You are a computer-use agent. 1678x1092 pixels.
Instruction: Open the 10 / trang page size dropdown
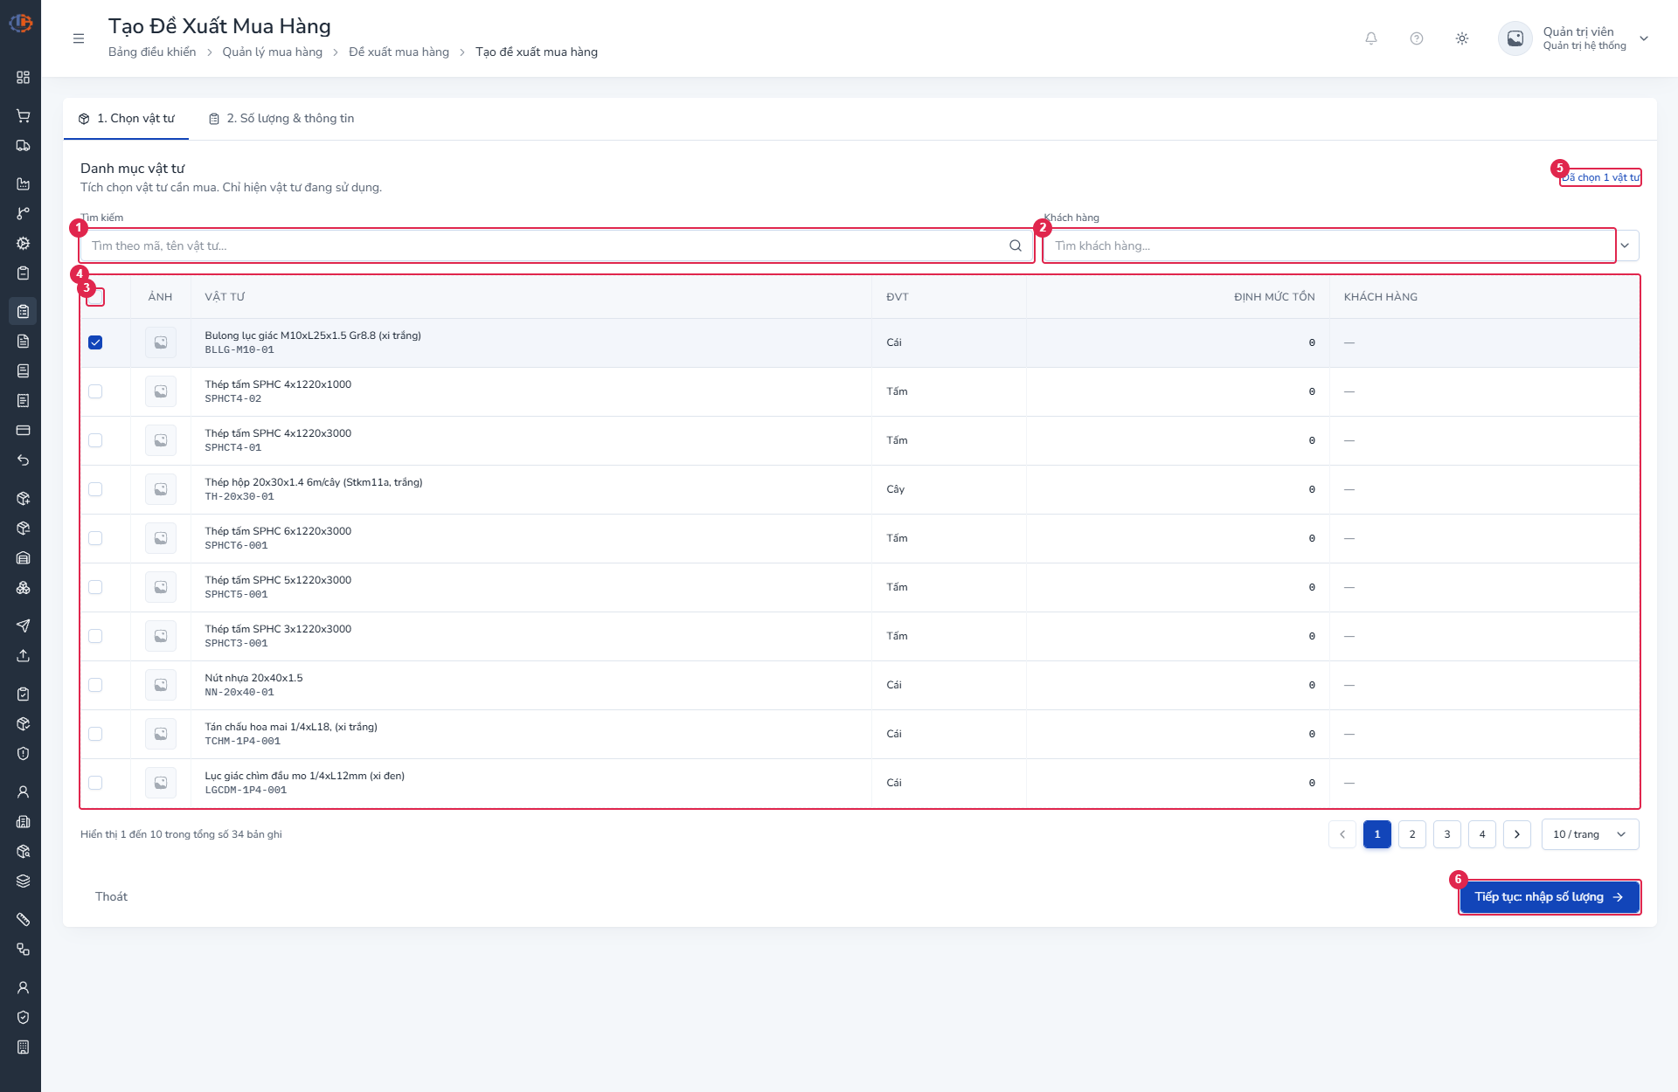pyautogui.click(x=1590, y=834)
